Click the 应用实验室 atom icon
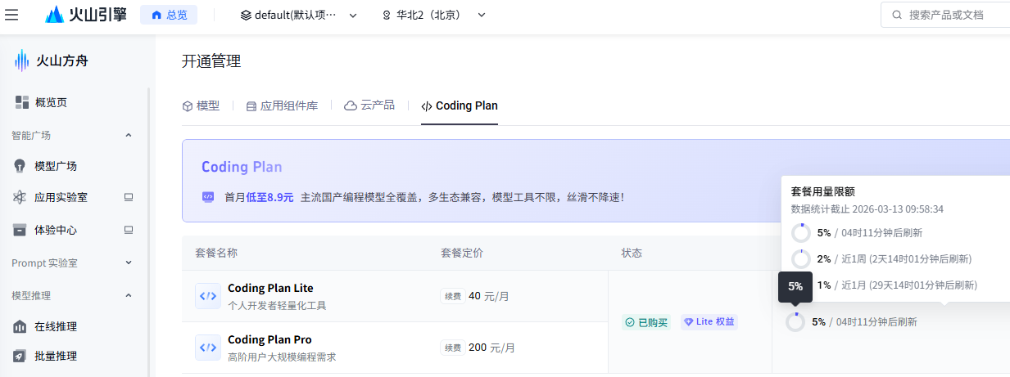This screenshot has height=377, width=1010. click(20, 197)
